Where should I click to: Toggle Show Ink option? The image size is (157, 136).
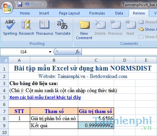point(147,37)
